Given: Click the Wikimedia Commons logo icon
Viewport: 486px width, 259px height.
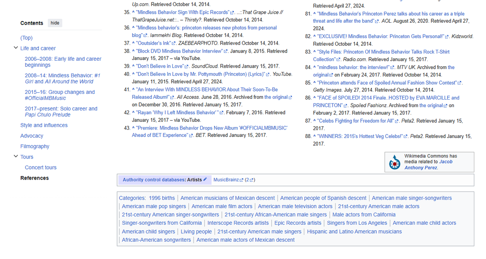Looking at the screenshot, I should pos(394,162).
